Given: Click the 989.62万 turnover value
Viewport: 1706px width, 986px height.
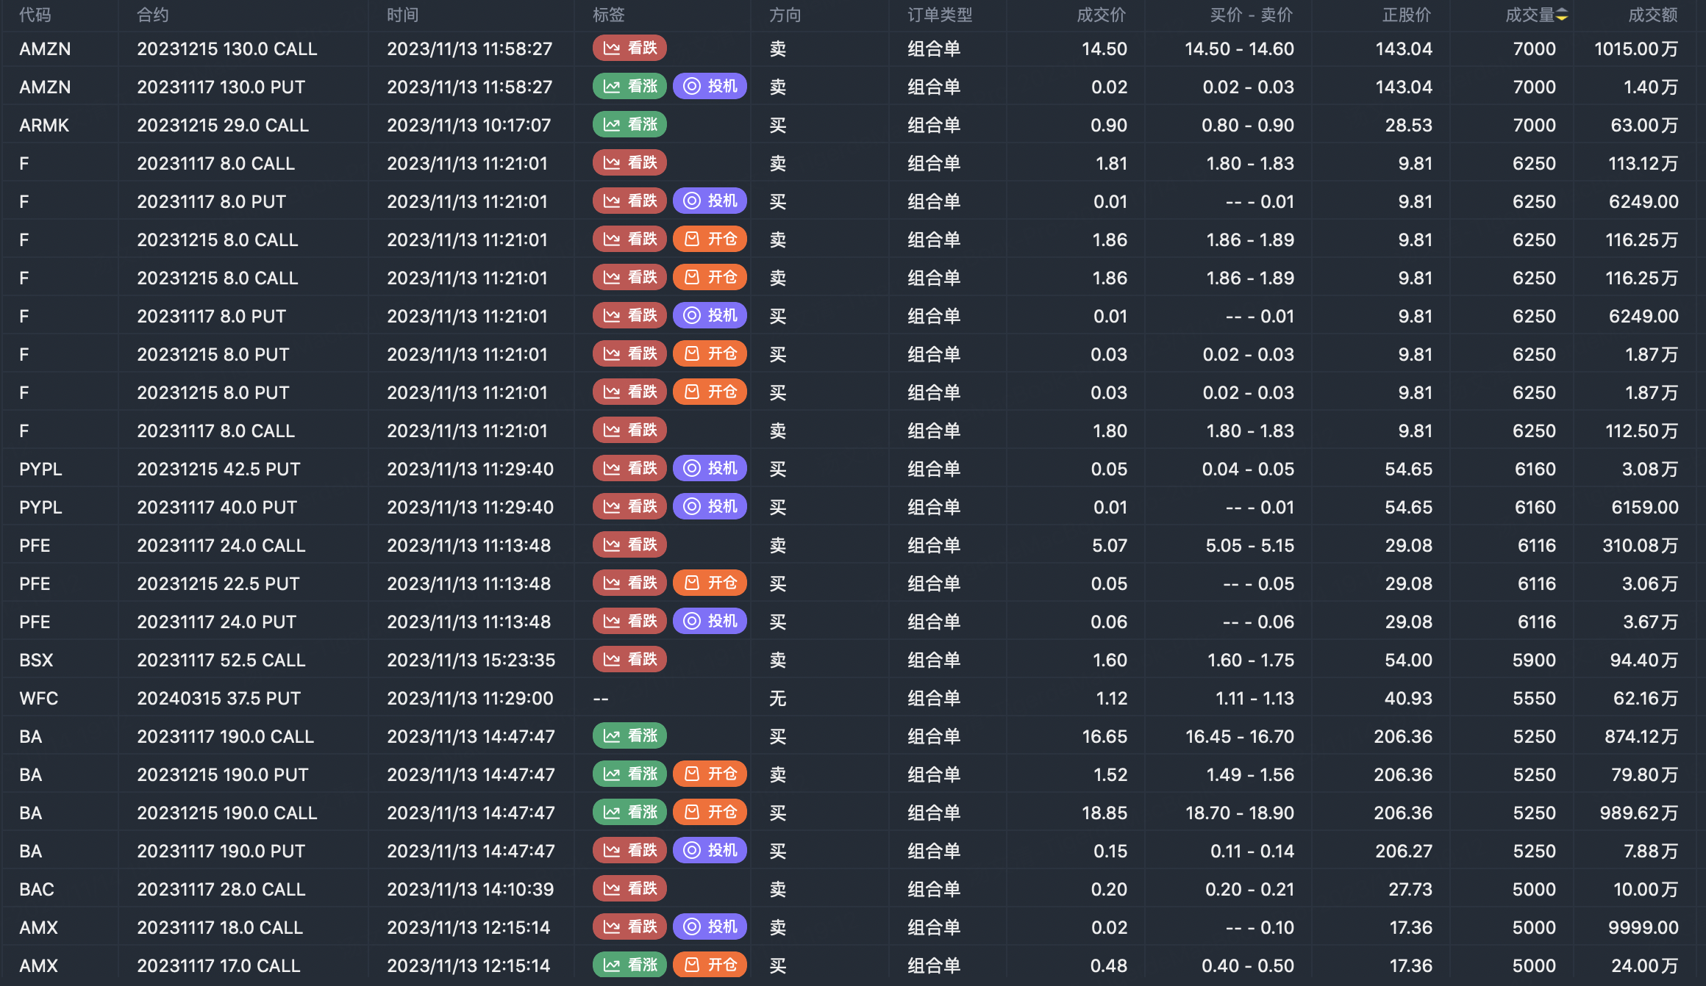Looking at the screenshot, I should click(1639, 813).
